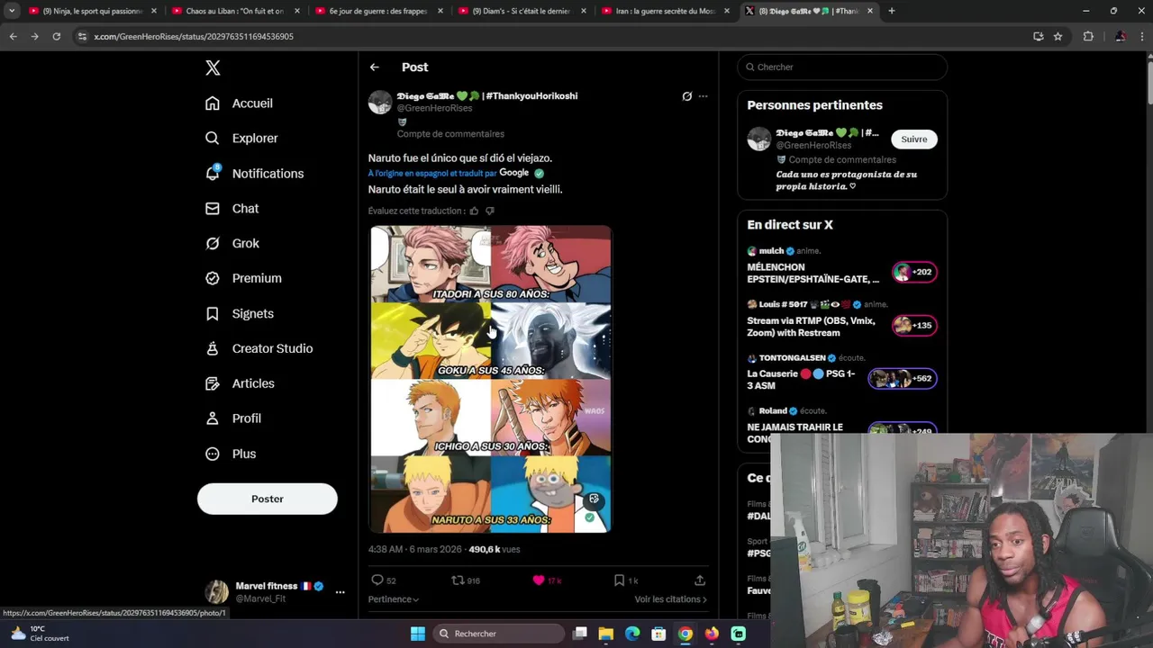1153x648 pixels.
Task: Go back with the Post arrow
Action: click(x=374, y=67)
